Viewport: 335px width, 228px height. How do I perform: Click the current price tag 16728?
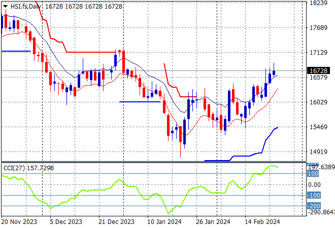[318, 70]
